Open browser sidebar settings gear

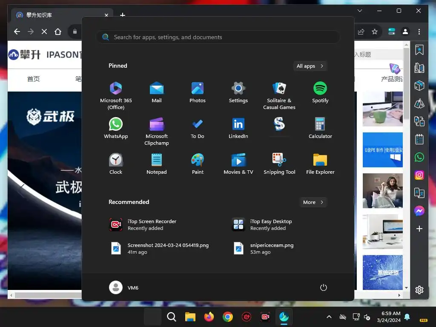click(x=419, y=290)
